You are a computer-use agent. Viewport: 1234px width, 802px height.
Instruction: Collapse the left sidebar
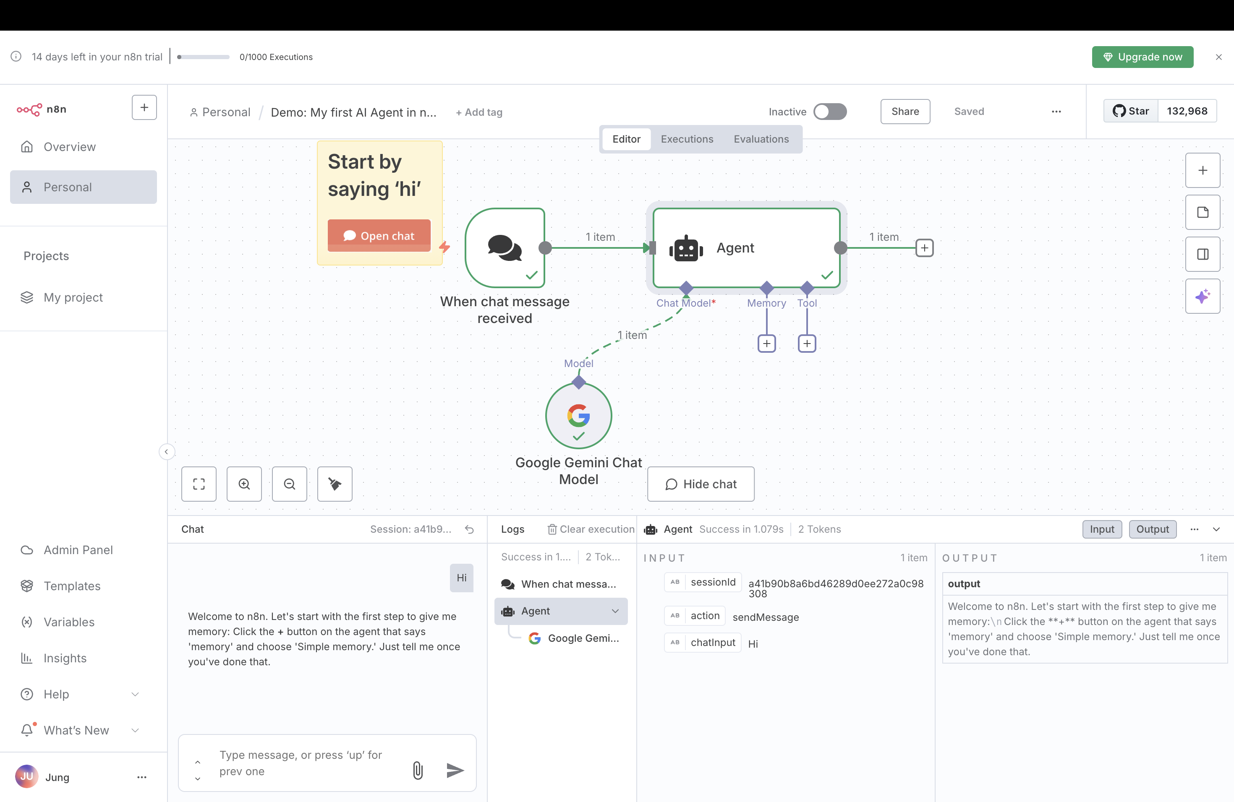coord(167,452)
